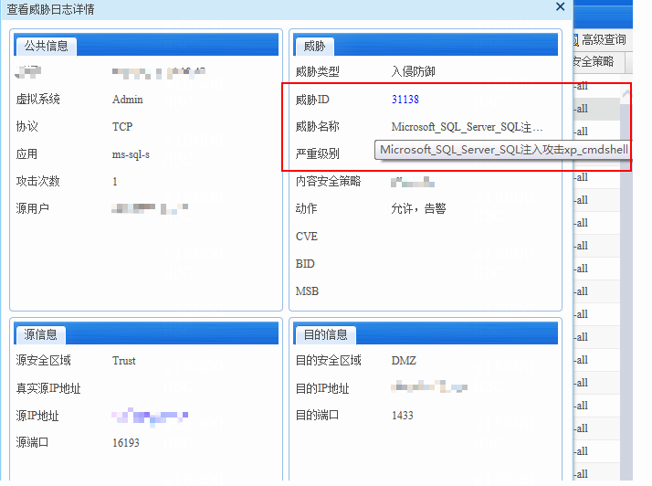Click the scrollbar up arrow in list
Screen dimensions: 652x486
[x=626, y=93]
